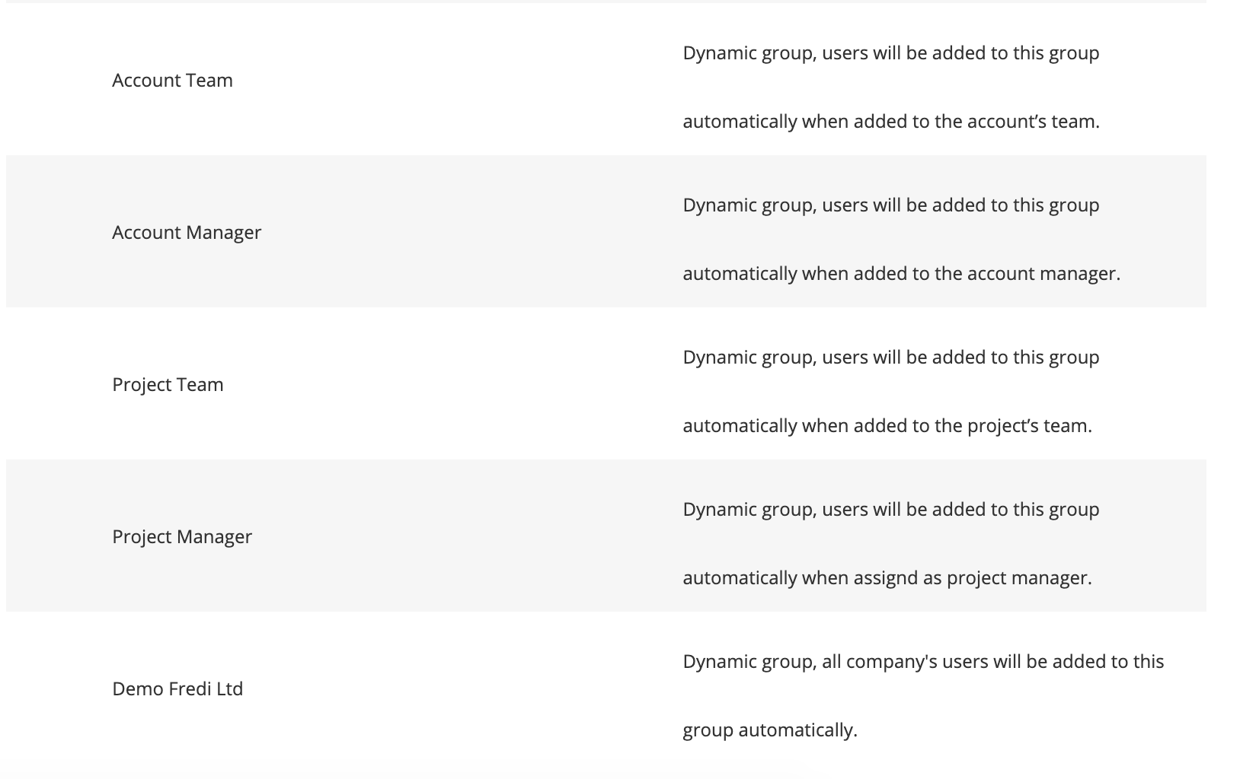Select the Account Manager group name

(x=187, y=232)
